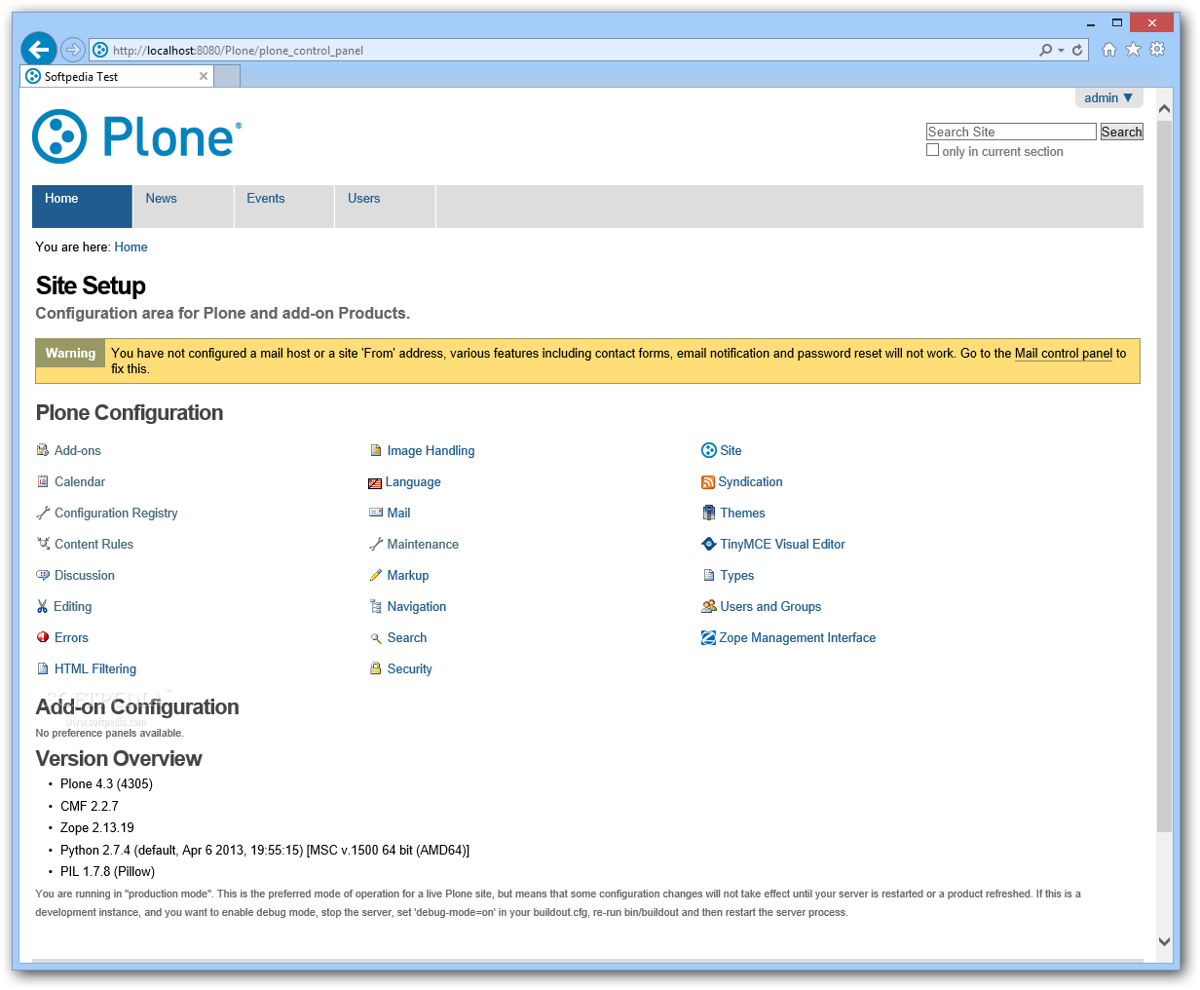
Task: Expand the address bar search dropdown arrow
Action: 1061,51
